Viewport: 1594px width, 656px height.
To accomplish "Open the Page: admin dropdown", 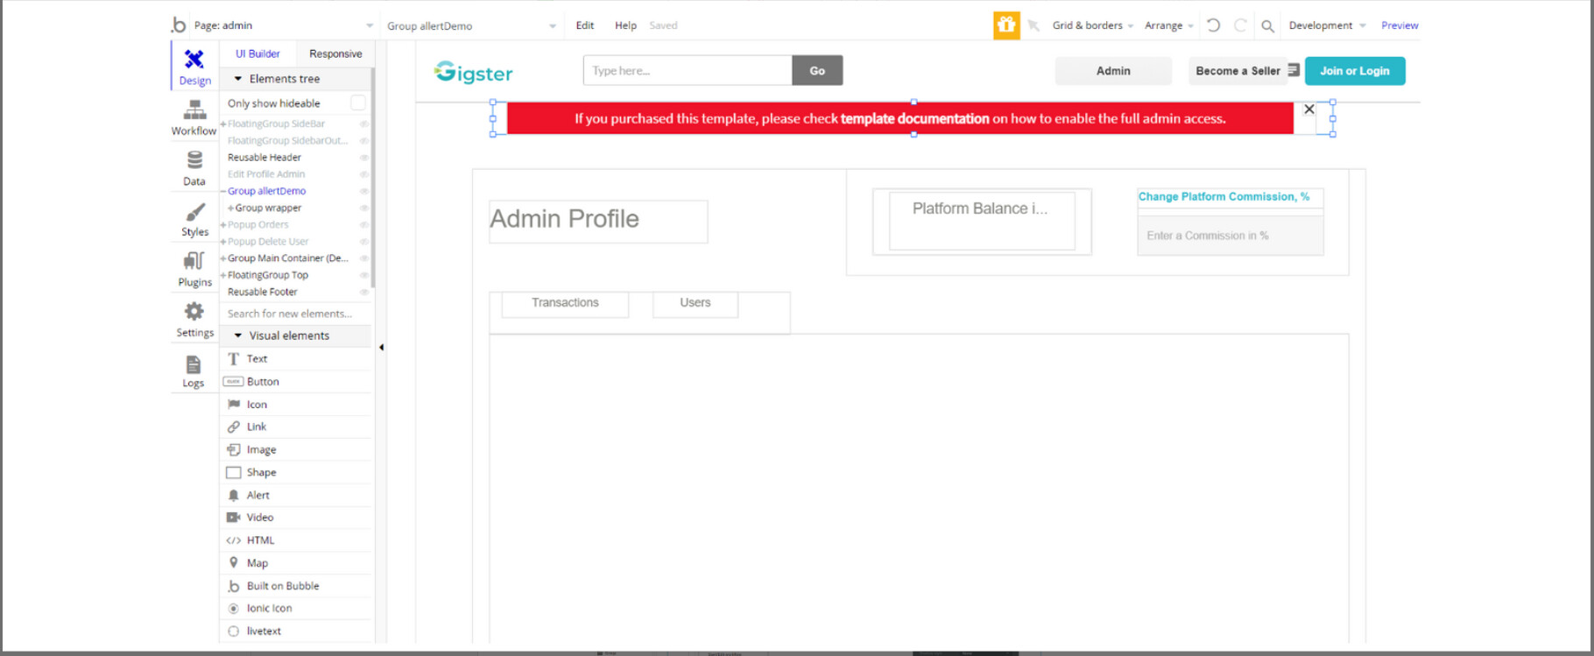I will [x=283, y=25].
